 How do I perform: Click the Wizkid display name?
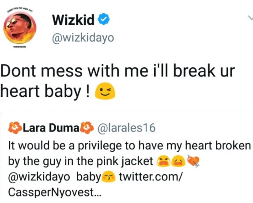click(x=73, y=19)
